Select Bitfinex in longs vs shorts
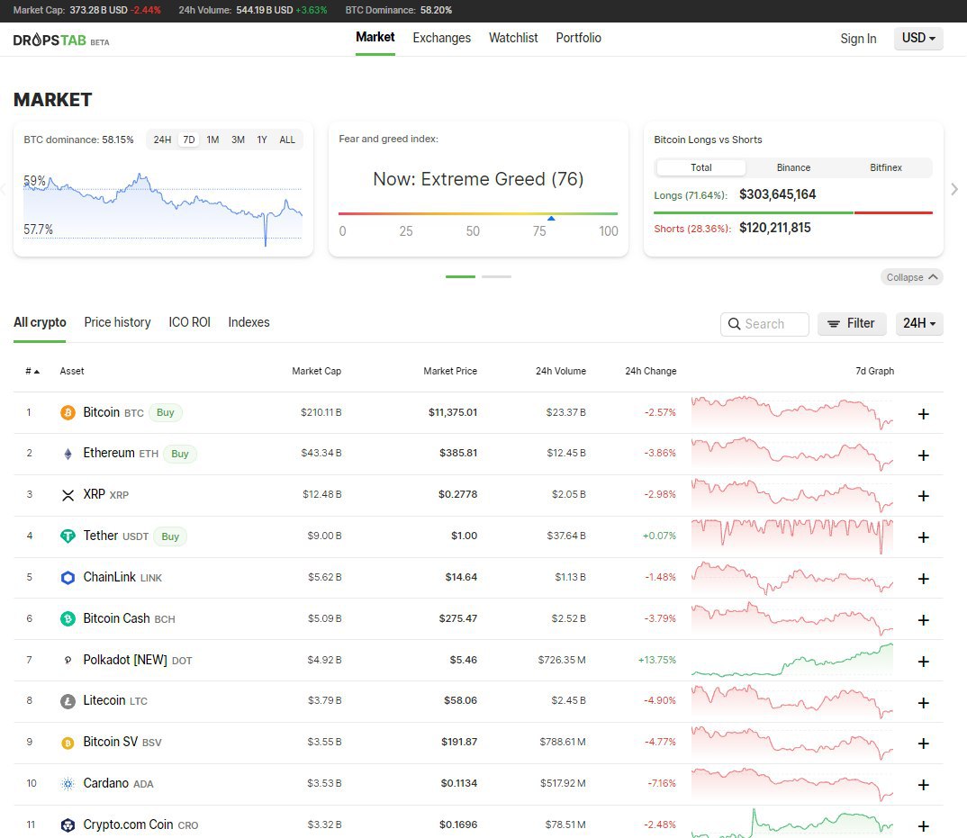Image resolution: width=967 pixels, height=838 pixels. (885, 167)
